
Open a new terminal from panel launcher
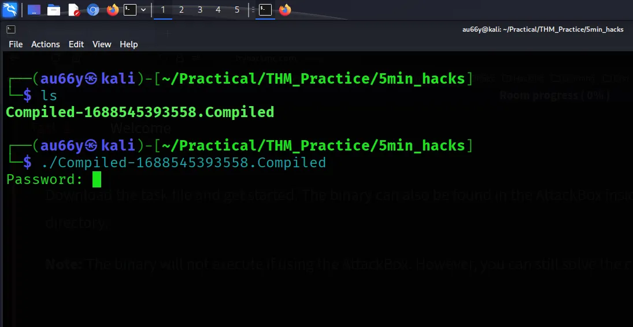point(130,10)
